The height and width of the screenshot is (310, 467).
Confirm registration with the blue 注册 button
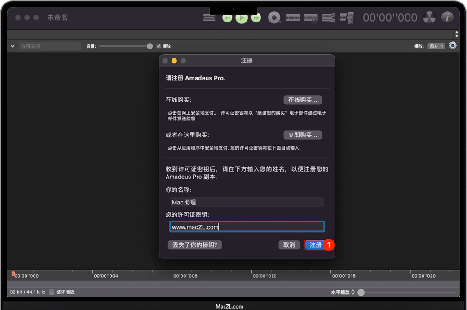click(315, 245)
